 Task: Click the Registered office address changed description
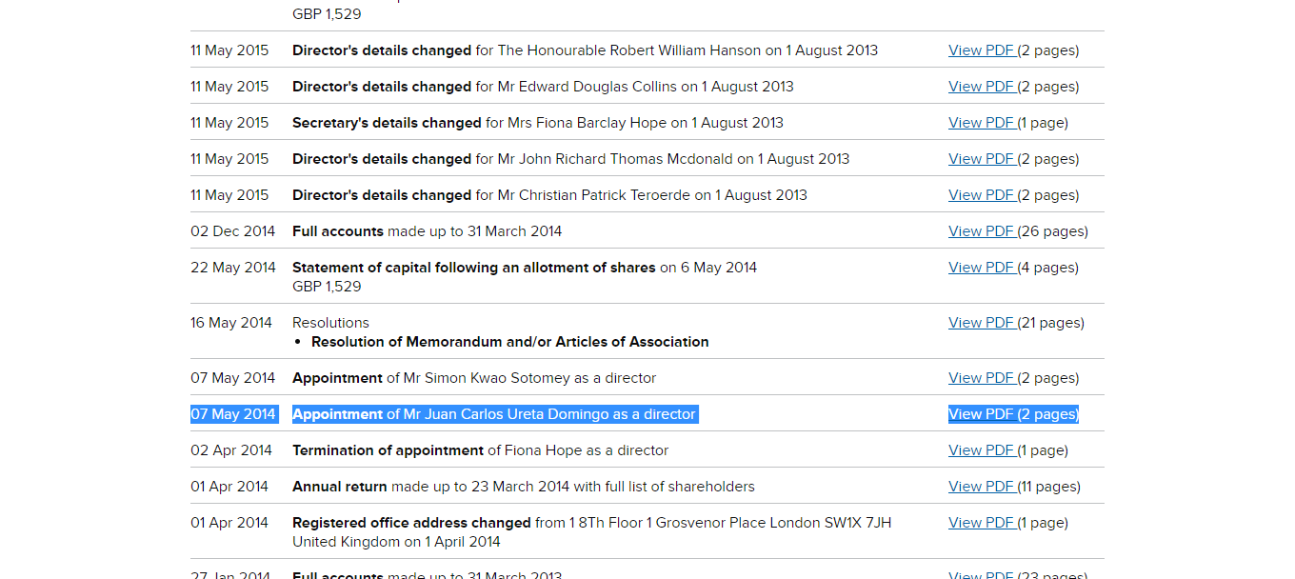point(591,523)
